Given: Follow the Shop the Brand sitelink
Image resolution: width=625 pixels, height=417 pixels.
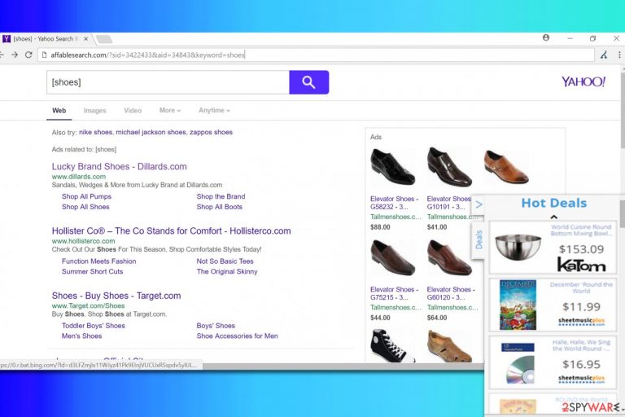Looking at the screenshot, I should pos(221,196).
